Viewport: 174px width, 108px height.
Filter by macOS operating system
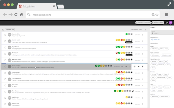tap(161, 61)
